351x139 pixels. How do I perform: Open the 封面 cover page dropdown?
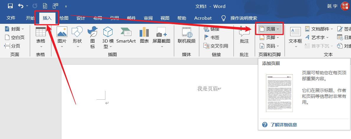14,29
